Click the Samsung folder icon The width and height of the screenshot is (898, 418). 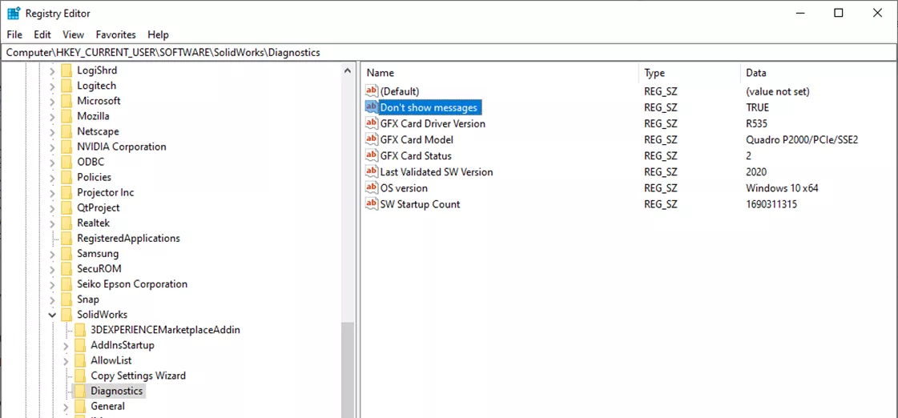(x=67, y=254)
